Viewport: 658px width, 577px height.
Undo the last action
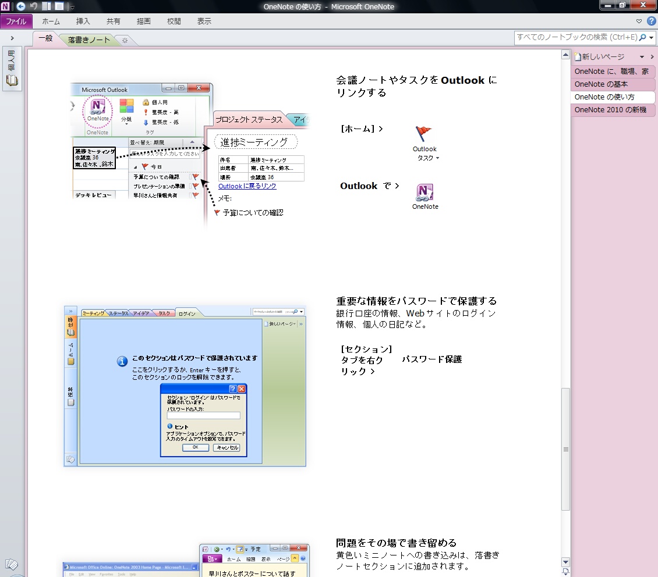pos(34,6)
